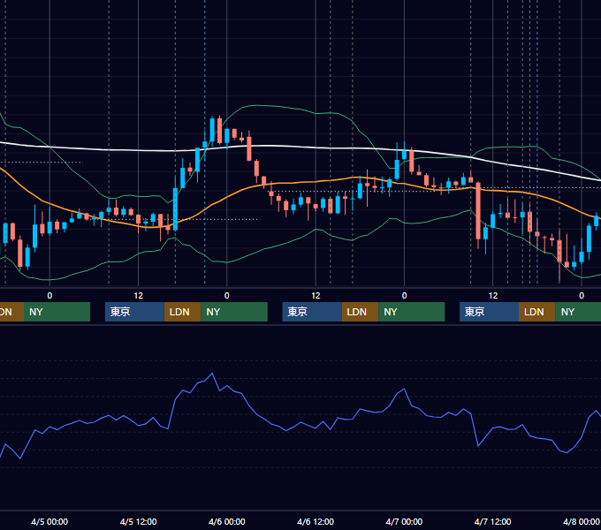
Task: Pick the LDN session block for 4/7
Action: tap(536, 312)
